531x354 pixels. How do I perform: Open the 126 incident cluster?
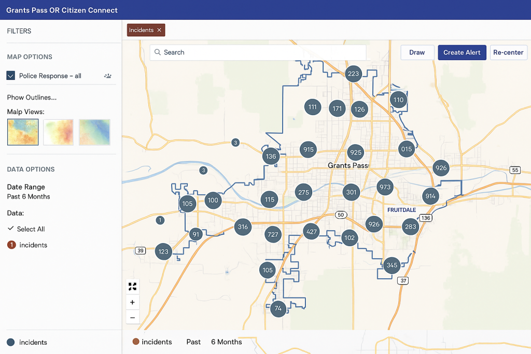point(360,109)
